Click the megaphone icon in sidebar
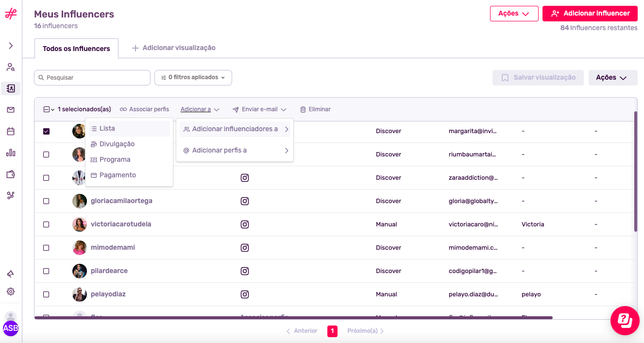 (11, 274)
